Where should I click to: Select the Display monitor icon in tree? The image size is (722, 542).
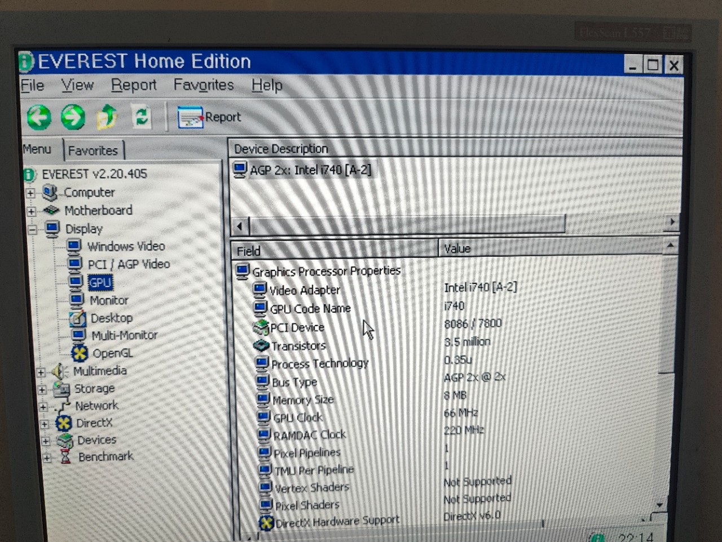[52, 228]
